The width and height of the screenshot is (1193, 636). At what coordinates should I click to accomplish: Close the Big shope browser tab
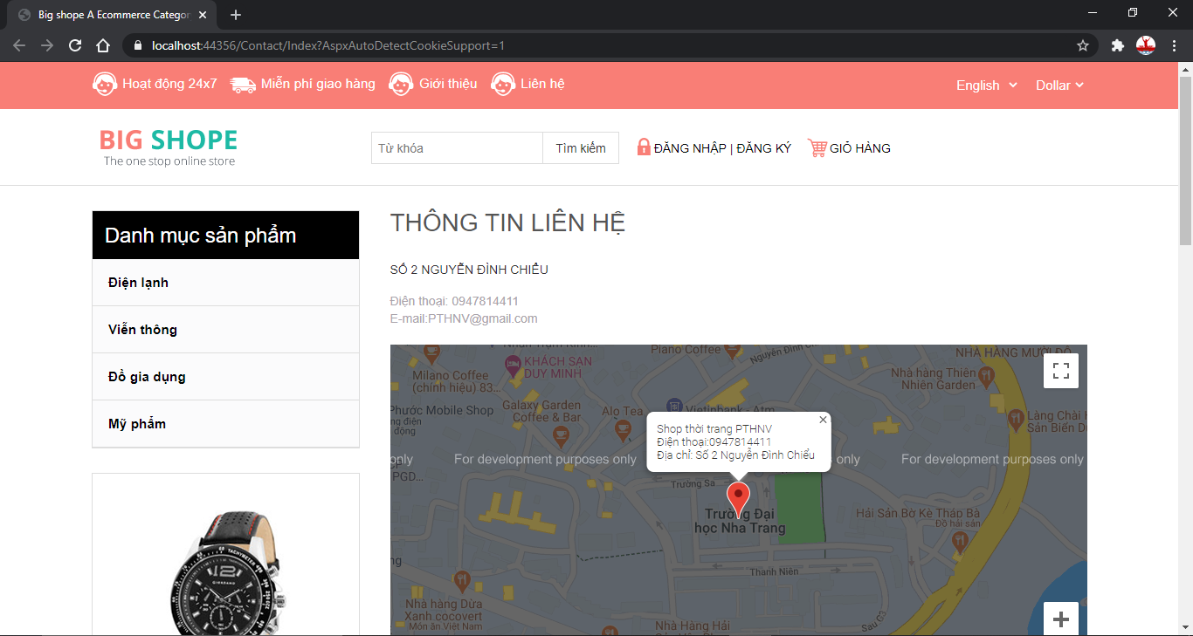(203, 15)
